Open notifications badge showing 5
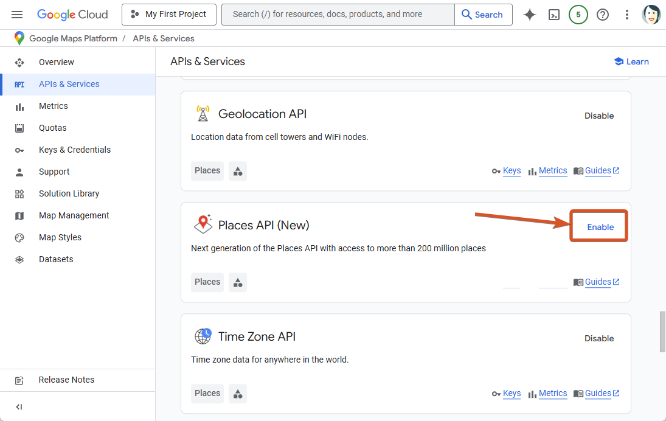The width and height of the screenshot is (666, 421). (578, 15)
